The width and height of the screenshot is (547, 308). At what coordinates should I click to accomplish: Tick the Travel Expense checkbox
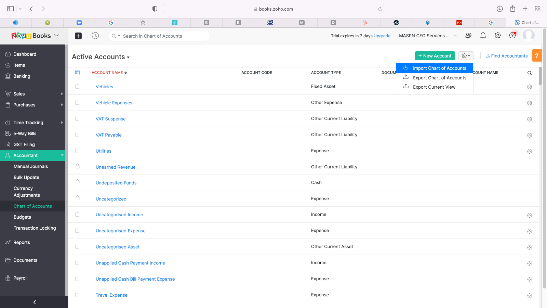click(x=77, y=295)
